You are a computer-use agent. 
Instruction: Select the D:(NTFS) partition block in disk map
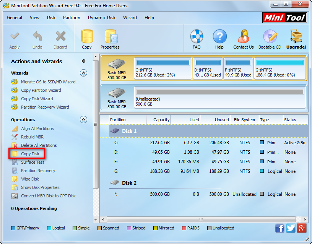208,68
